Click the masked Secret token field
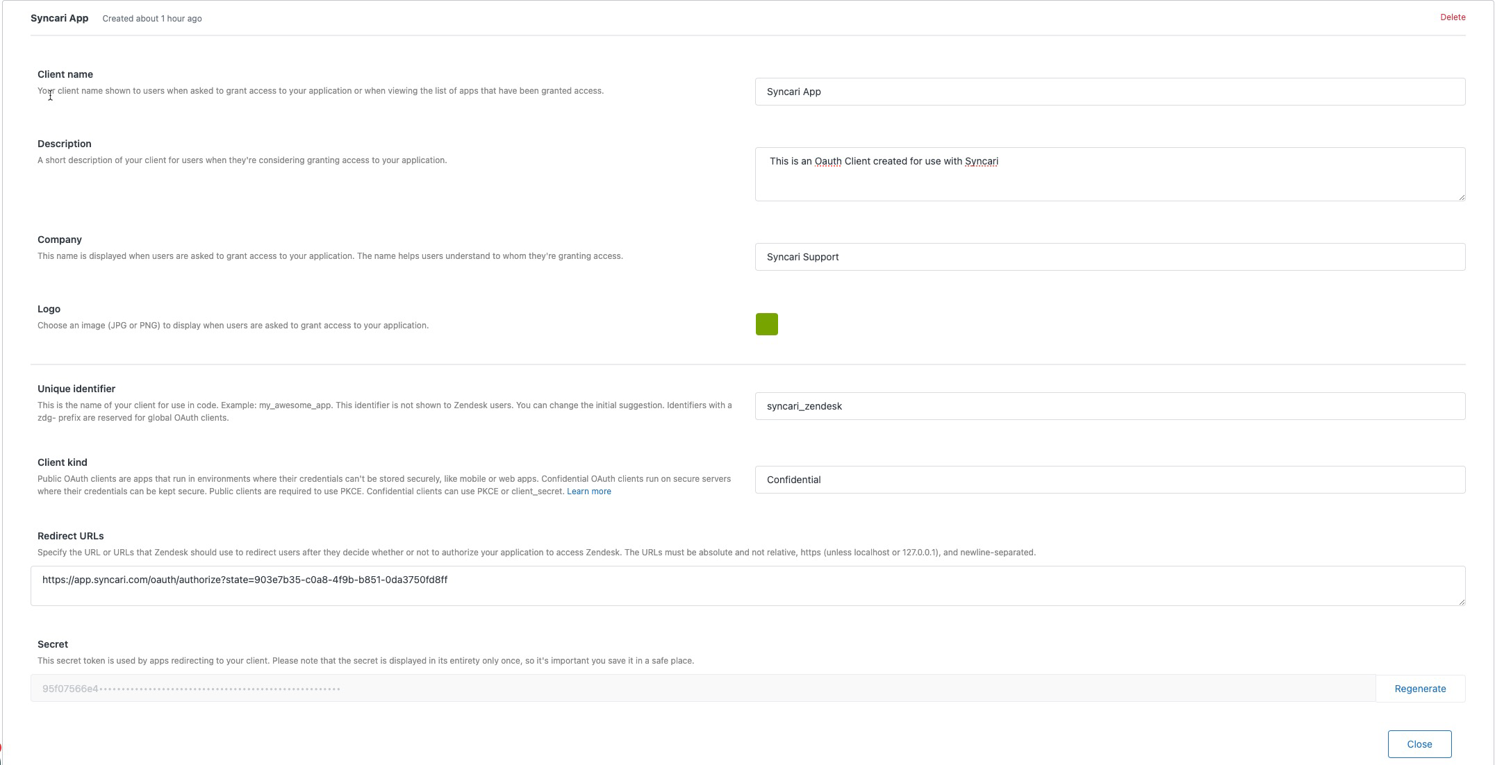Viewport: 1495px width, 765px height. click(703, 689)
